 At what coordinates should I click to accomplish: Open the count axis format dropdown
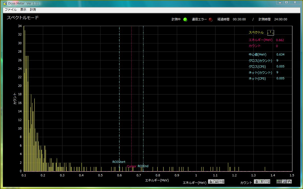[x=267, y=182]
